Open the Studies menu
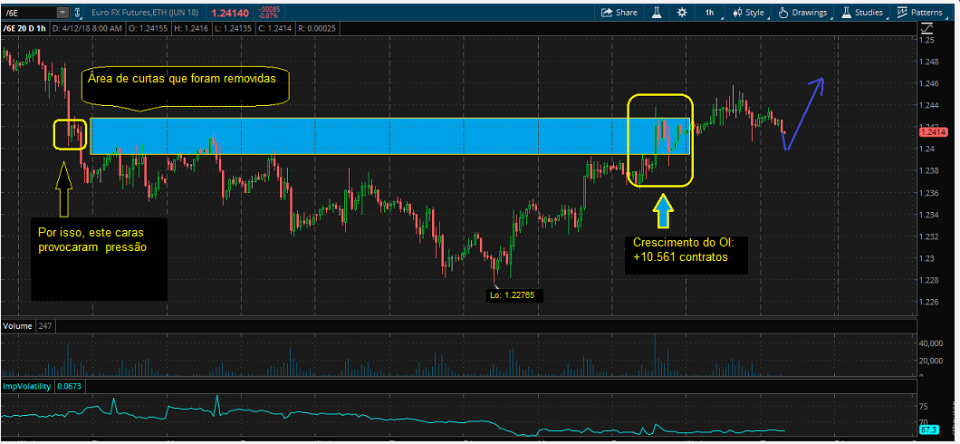Viewport: 960px width, 444px height. [x=863, y=13]
